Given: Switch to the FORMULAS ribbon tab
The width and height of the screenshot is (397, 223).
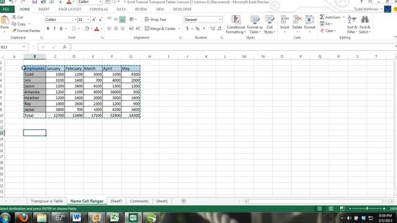Looking at the screenshot, I should point(99,9).
